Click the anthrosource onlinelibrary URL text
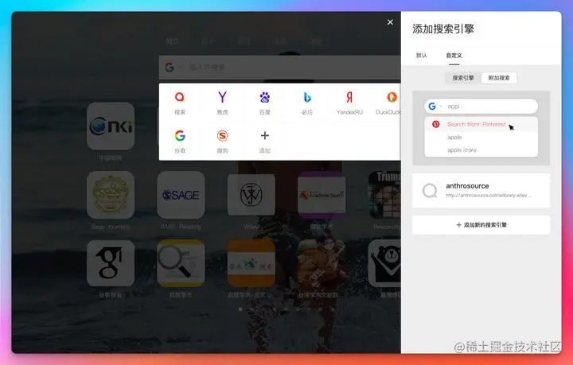Viewport: 573px width, 365px height. coord(488,196)
